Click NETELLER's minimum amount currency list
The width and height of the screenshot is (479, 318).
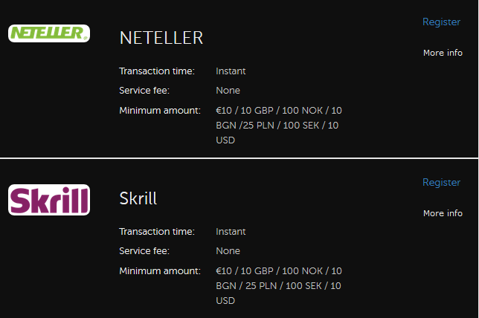point(278,125)
